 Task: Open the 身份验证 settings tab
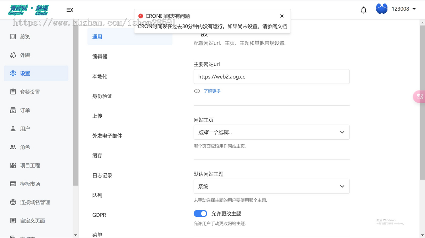(130, 96)
